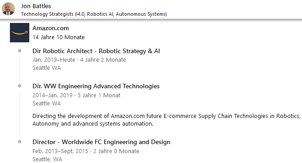
Task: Click the 14 Jahre 10 Monate duration
Action: (59, 37)
